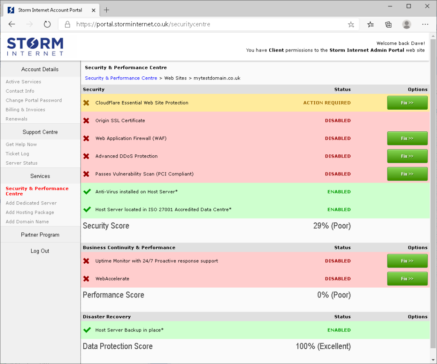Open the browser profile avatar
This screenshot has width=437, height=364.
[x=407, y=24]
